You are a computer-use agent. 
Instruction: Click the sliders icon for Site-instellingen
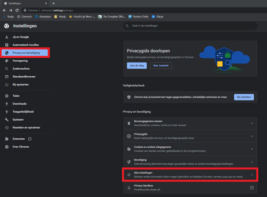[129, 175]
